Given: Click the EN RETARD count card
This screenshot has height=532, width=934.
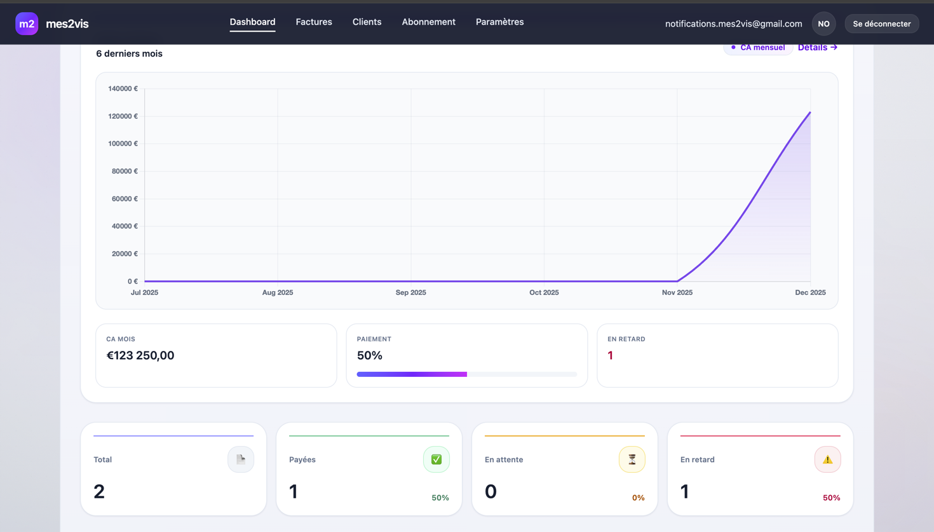Looking at the screenshot, I should tap(717, 355).
